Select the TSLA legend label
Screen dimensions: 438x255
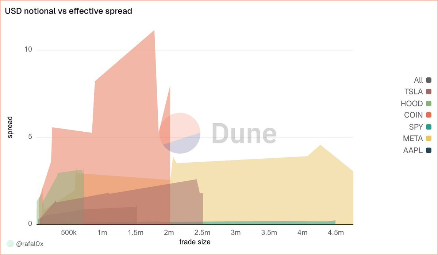[x=414, y=92]
